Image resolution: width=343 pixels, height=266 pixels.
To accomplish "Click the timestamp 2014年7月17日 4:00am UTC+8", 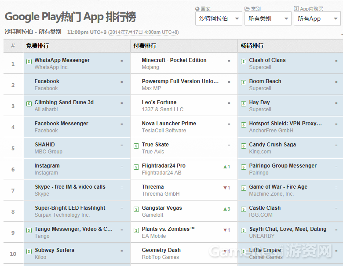I will coord(144,33).
